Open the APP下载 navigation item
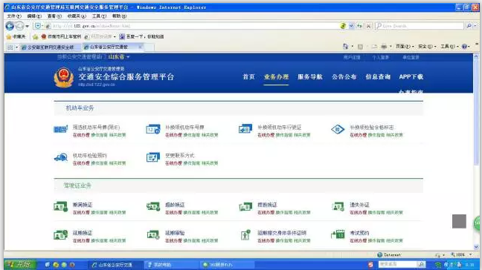The width and height of the screenshot is (482, 270). coord(411,77)
